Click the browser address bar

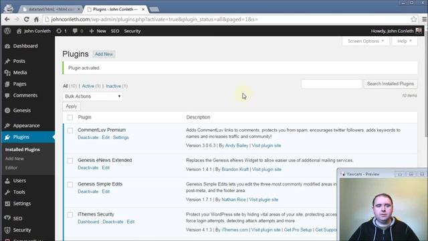tap(227, 19)
